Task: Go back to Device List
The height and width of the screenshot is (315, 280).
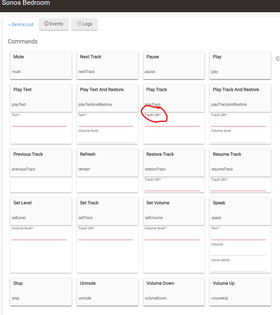Action: 21,24
